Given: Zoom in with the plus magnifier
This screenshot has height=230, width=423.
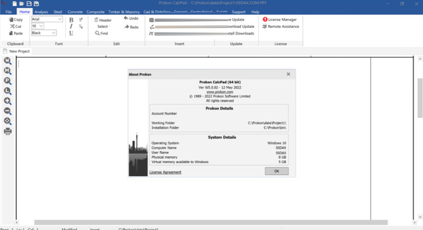Looking at the screenshot, I should [7, 101].
